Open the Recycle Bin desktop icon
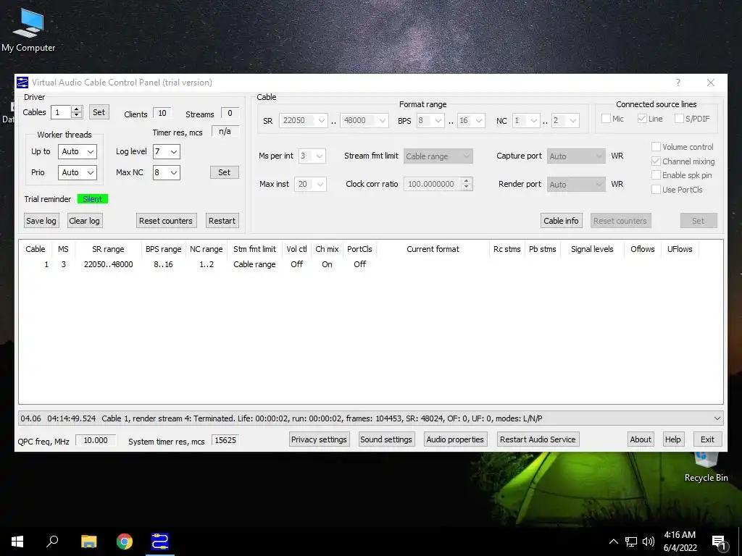 tap(706, 468)
